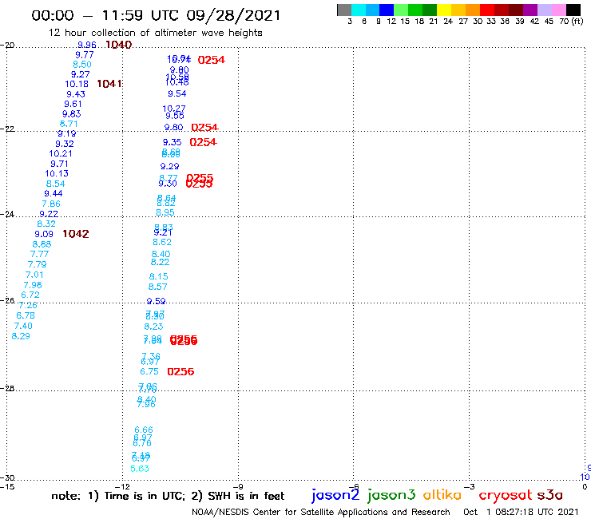The width and height of the screenshot is (591, 519).
Task: Click the note about UTC time and SWH in feet
Action: point(168,496)
